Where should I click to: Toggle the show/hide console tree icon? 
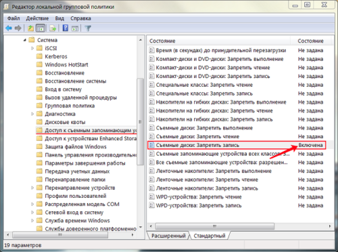click(x=41, y=28)
